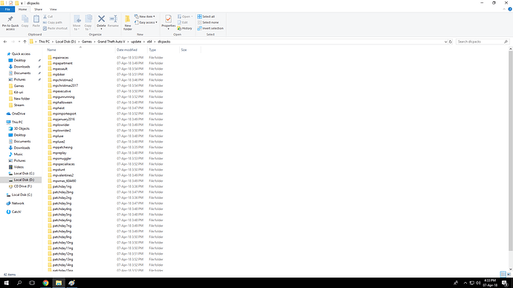Click Copy path in the Clipboard group
Image resolution: width=513 pixels, height=288 pixels.
click(x=52, y=22)
